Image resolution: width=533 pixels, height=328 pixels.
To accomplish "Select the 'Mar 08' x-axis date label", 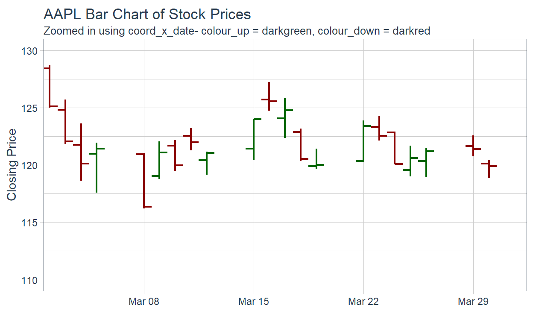I will point(143,302).
